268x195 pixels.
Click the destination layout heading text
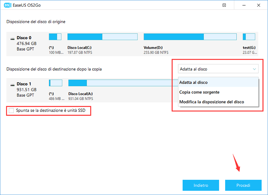(54, 69)
